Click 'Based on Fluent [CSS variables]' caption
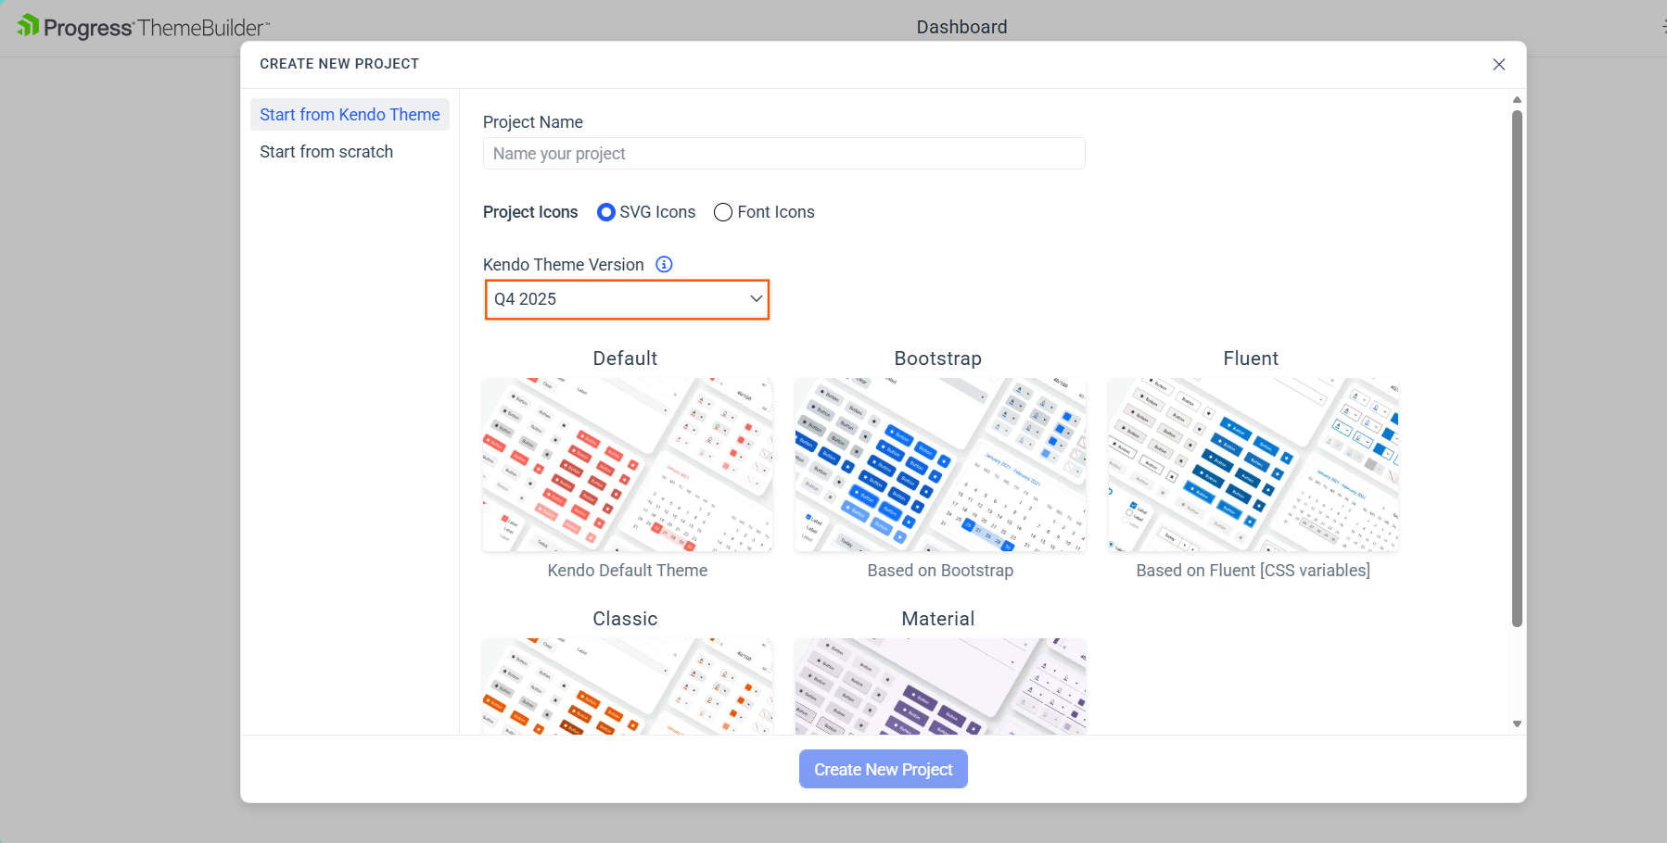This screenshot has width=1667, height=843. [1253, 571]
